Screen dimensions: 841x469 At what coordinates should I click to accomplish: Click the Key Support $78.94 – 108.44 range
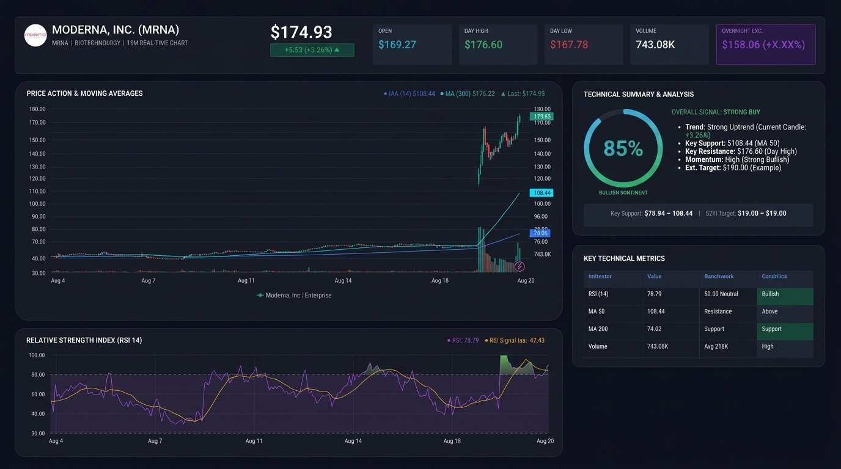click(x=652, y=214)
